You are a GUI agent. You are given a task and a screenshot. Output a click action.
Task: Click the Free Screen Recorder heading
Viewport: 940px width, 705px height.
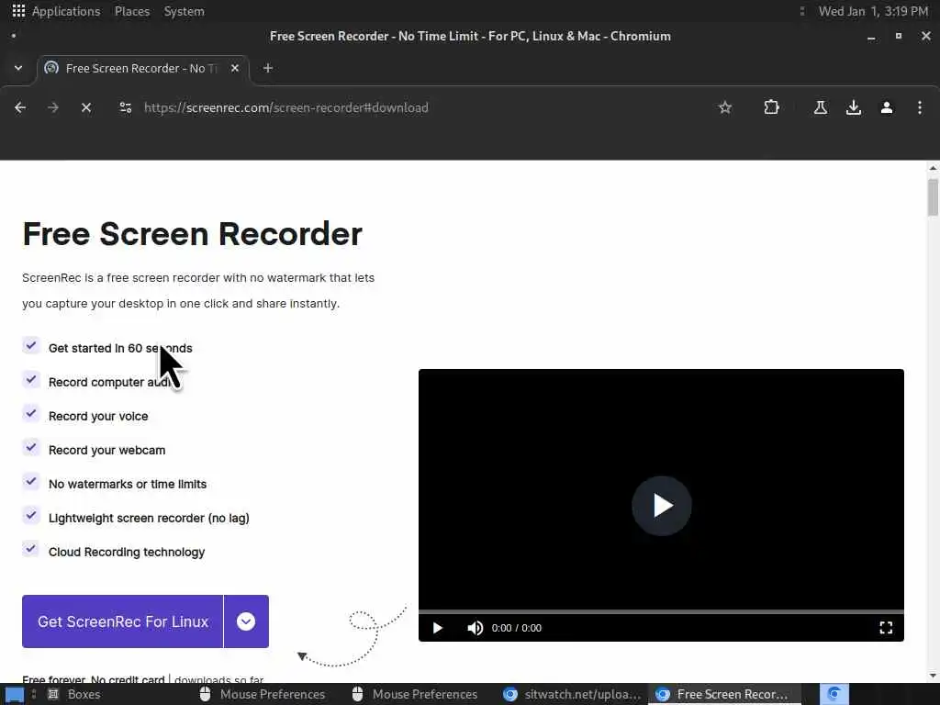(x=193, y=234)
